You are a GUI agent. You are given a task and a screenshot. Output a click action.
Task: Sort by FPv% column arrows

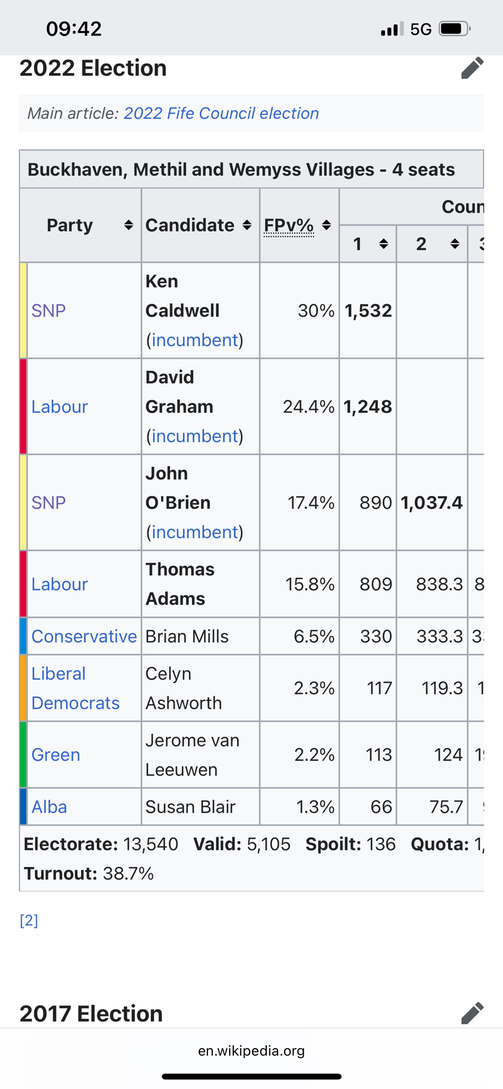(327, 225)
